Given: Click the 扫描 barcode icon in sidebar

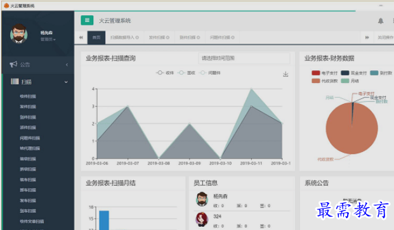Looking at the screenshot, I should [x=15, y=81].
